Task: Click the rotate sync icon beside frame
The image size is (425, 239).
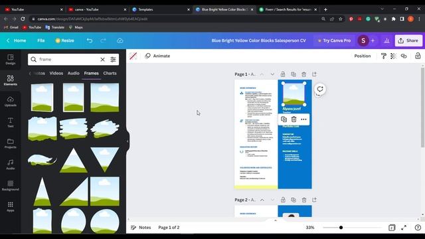Action: coord(320,89)
